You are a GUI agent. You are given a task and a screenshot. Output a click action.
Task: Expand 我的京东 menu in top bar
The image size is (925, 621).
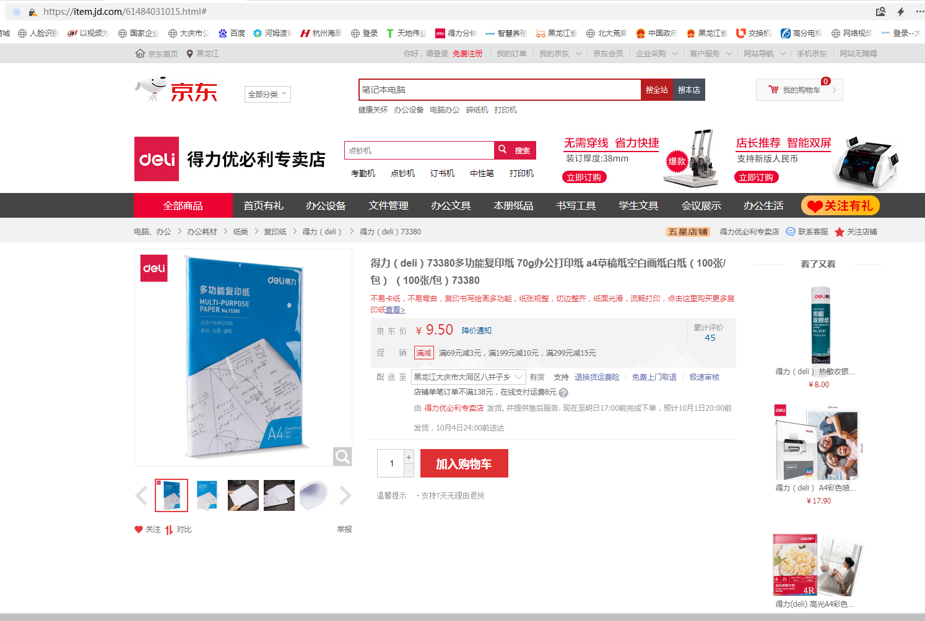coord(560,54)
